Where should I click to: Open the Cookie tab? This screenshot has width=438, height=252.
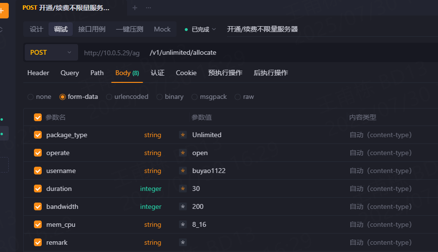[x=186, y=73]
